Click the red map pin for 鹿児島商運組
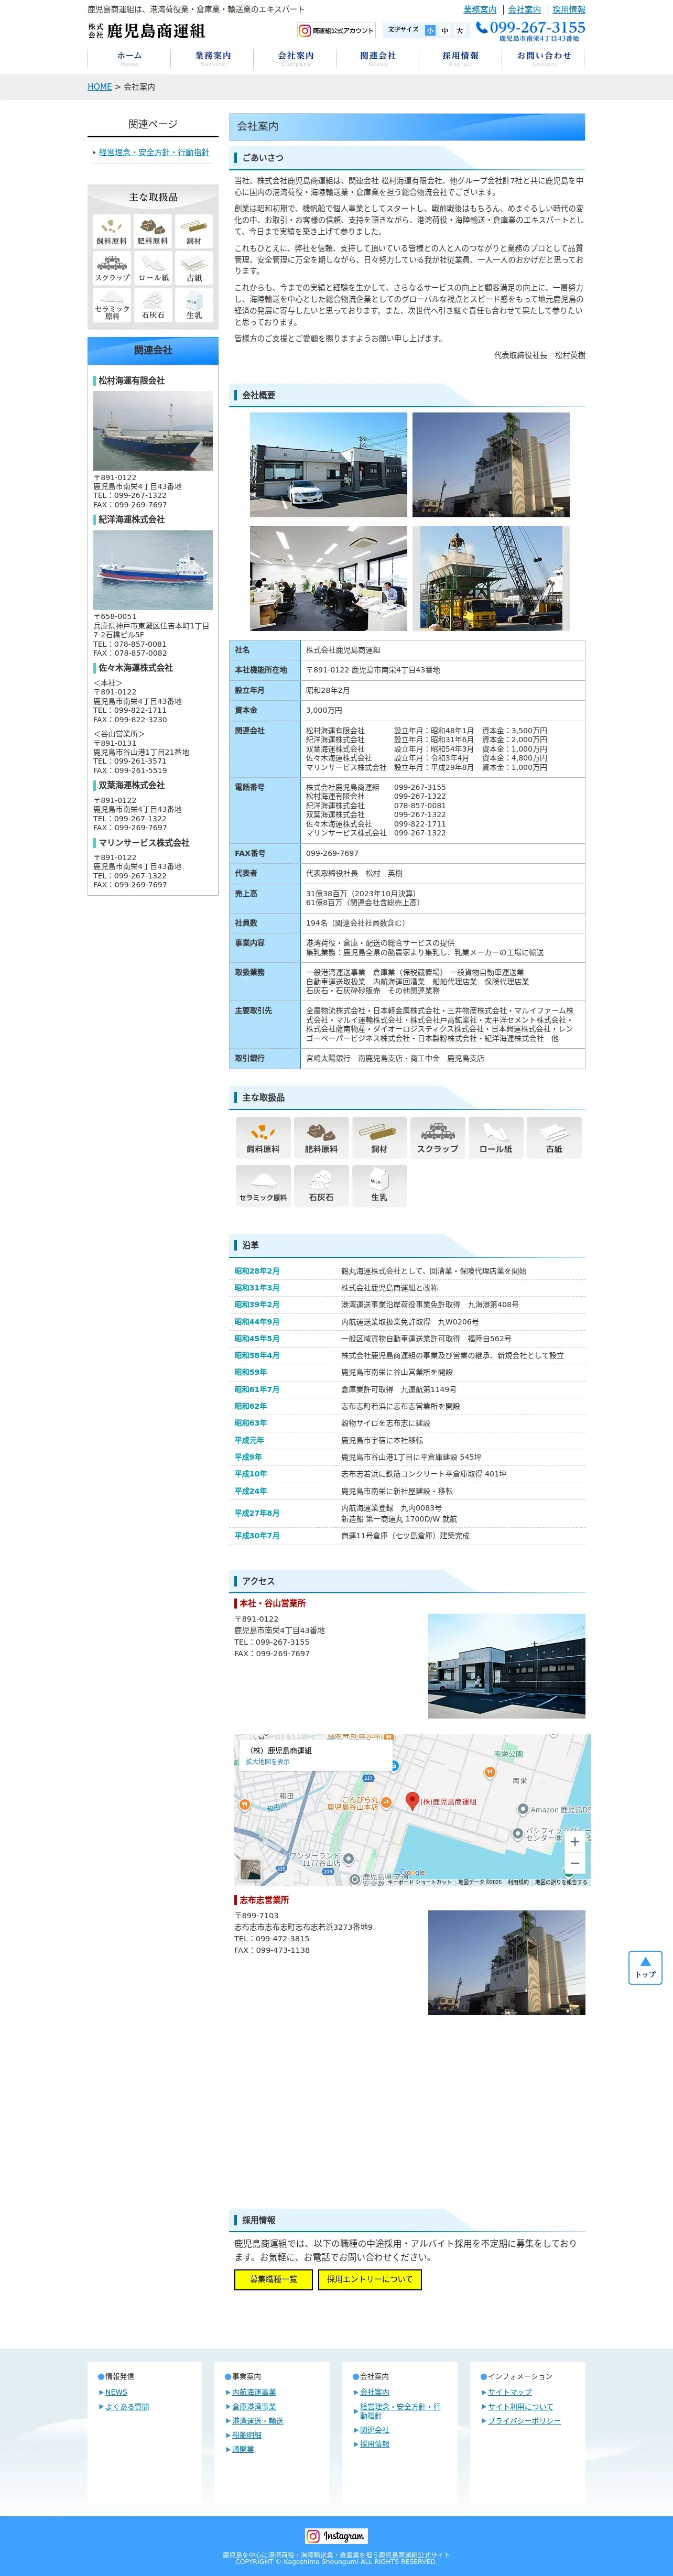673x2576 pixels. 411,1801
